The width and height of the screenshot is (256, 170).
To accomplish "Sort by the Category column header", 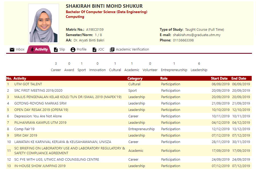I will point(135,79).
